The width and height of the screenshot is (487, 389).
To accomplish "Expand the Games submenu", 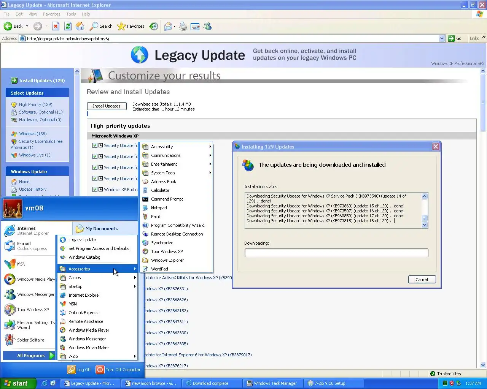I will (97, 278).
